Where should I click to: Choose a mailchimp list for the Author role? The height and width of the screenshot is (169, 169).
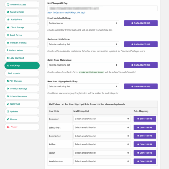[x=102, y=144]
